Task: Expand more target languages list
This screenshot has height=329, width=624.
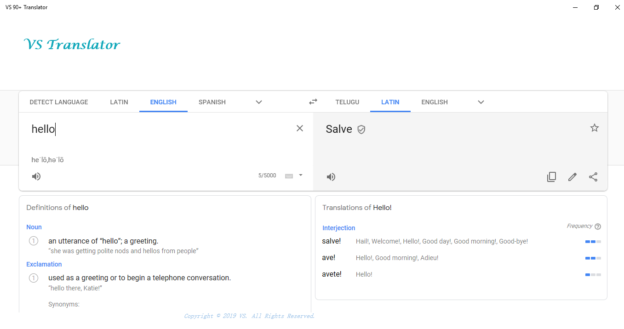Action: (481, 102)
